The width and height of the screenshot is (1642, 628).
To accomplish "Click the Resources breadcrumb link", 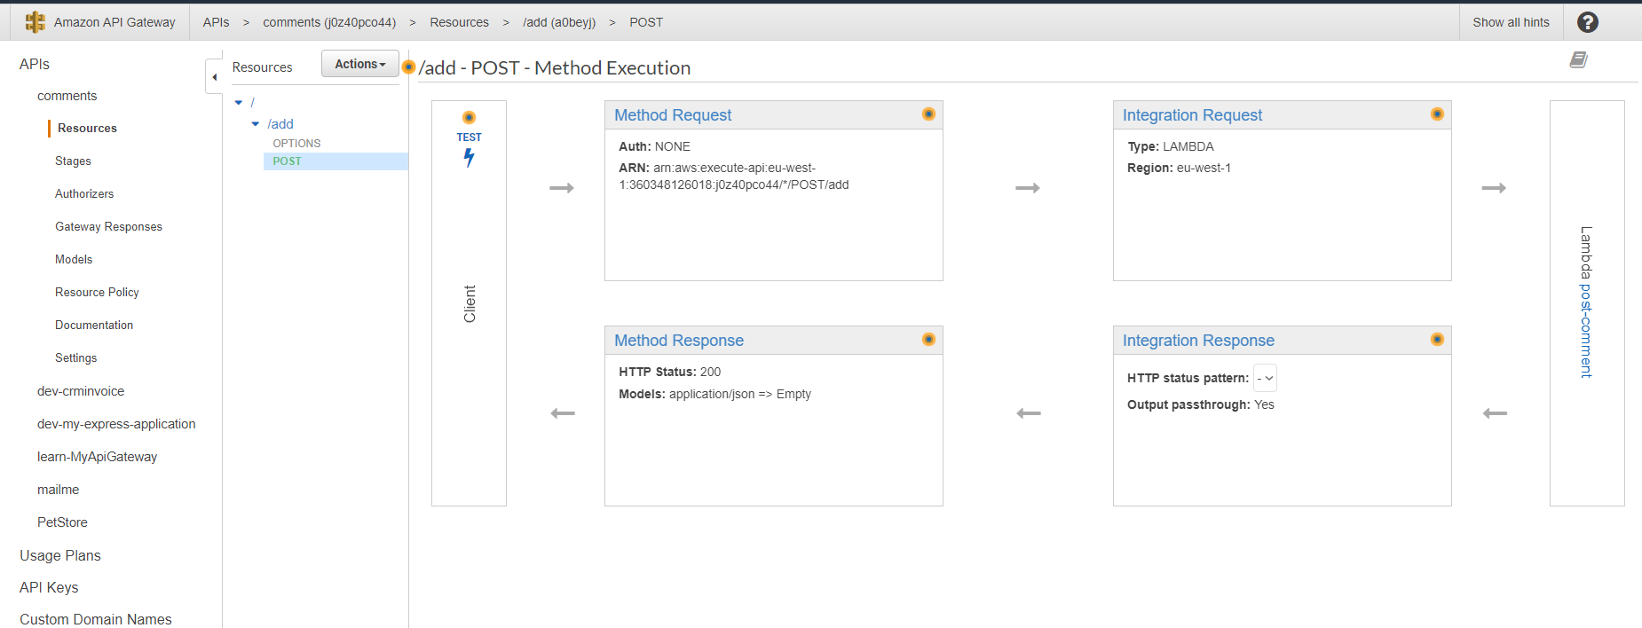I will [459, 22].
